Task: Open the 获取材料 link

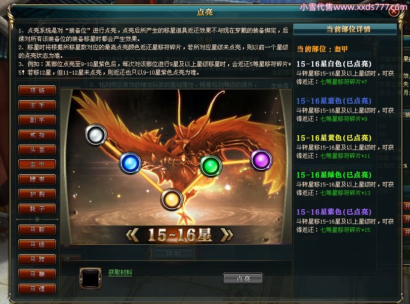Action: click(120, 272)
